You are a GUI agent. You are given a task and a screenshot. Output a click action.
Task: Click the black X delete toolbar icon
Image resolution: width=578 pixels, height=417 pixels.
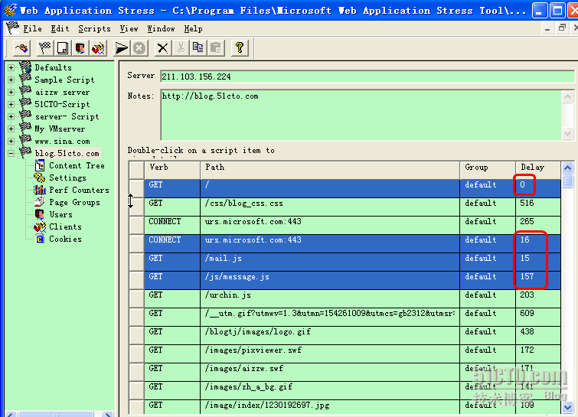162,48
